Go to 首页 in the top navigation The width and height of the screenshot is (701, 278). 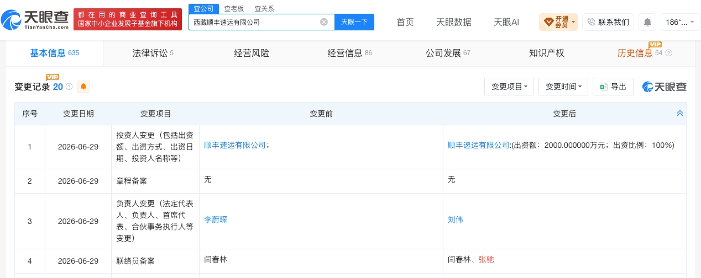point(405,22)
